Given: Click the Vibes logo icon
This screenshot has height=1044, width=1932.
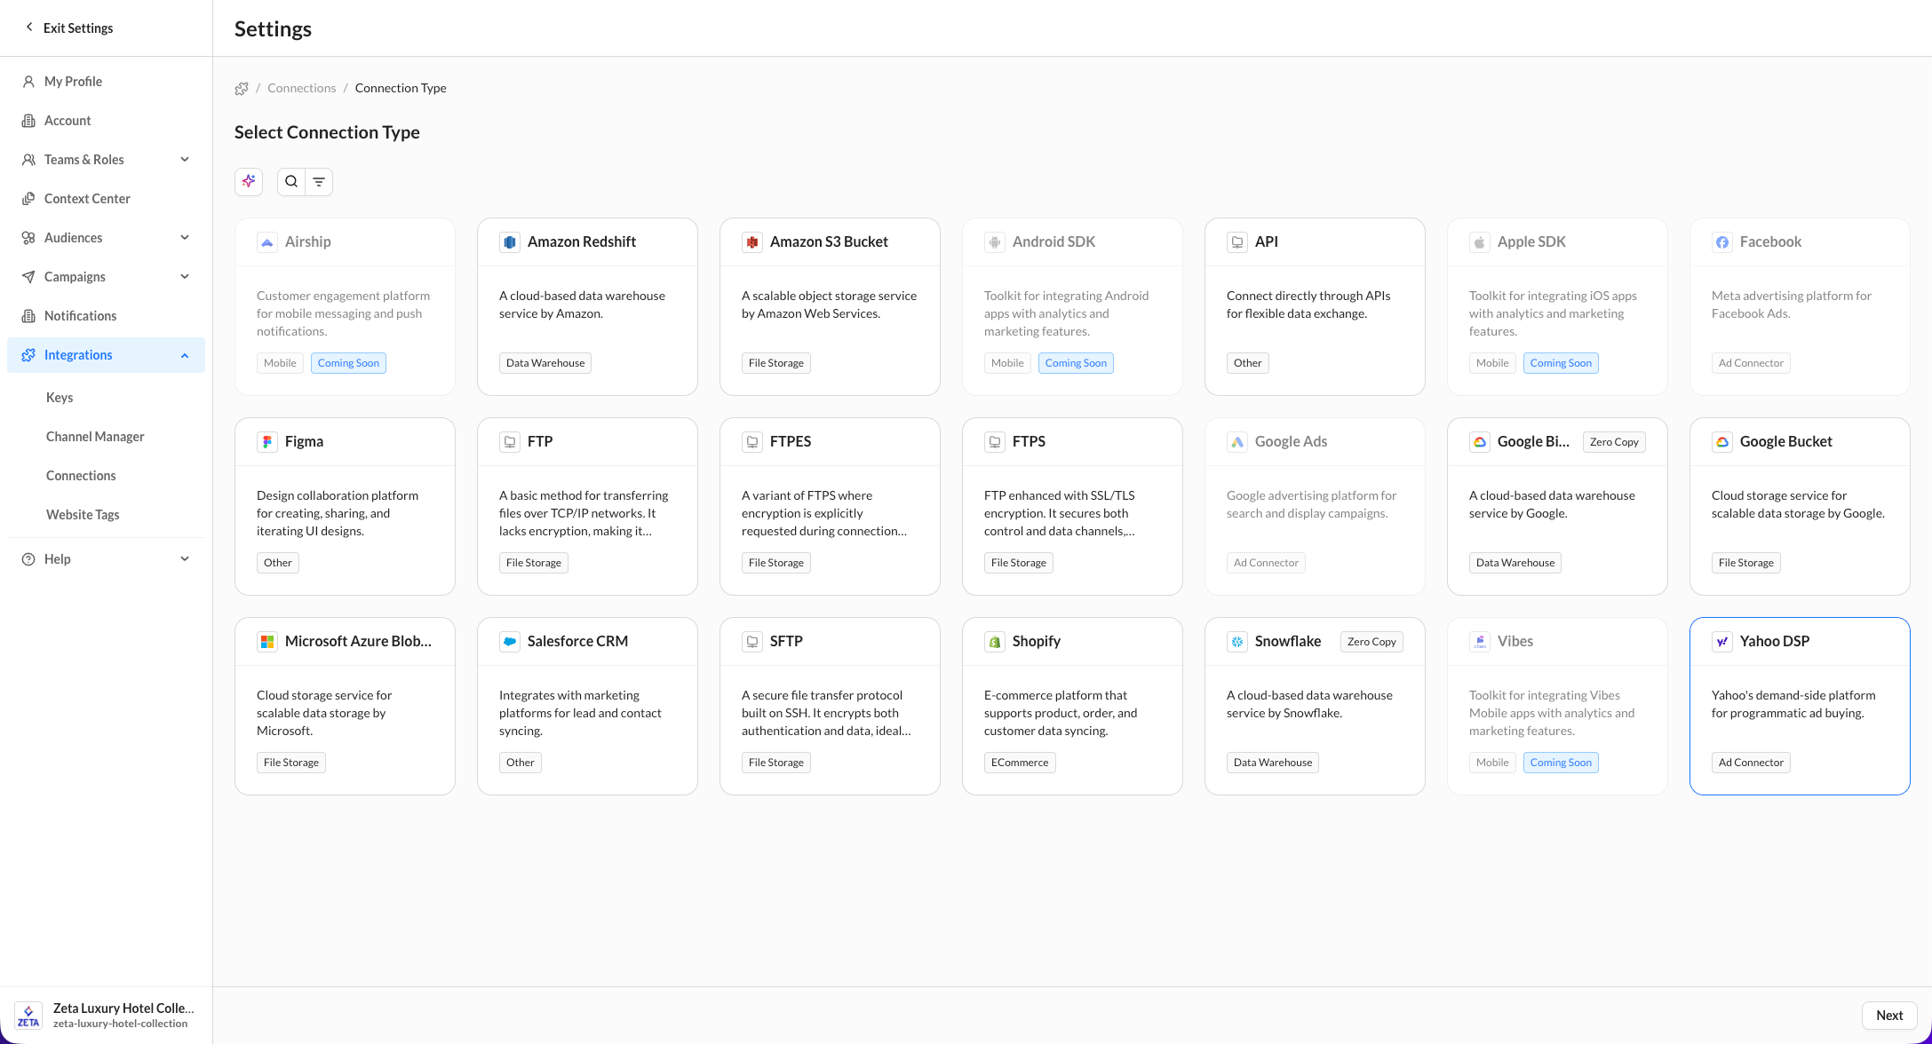Looking at the screenshot, I should click(1480, 642).
